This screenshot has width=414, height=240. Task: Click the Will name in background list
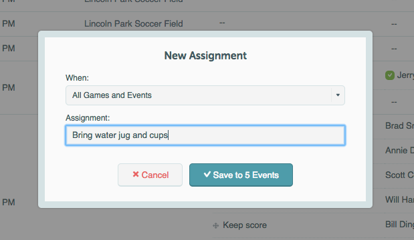click(399, 200)
